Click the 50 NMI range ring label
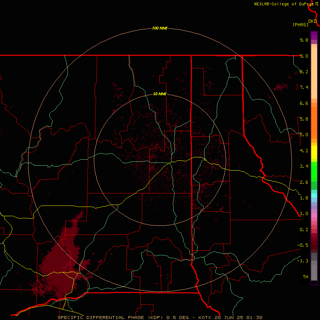This screenshot has height=320, width=320. 160,94
